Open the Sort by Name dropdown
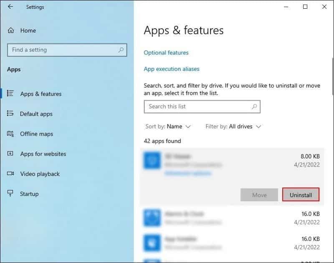 [168, 126]
